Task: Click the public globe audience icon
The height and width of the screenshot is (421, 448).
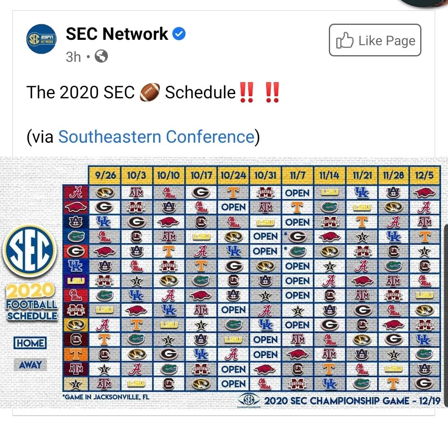Action: point(101,56)
